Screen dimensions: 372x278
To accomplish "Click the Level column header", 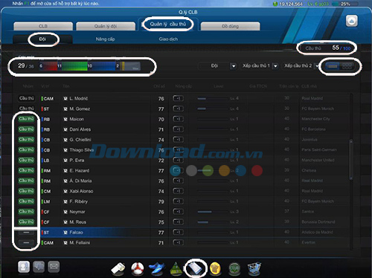I will (219, 86).
